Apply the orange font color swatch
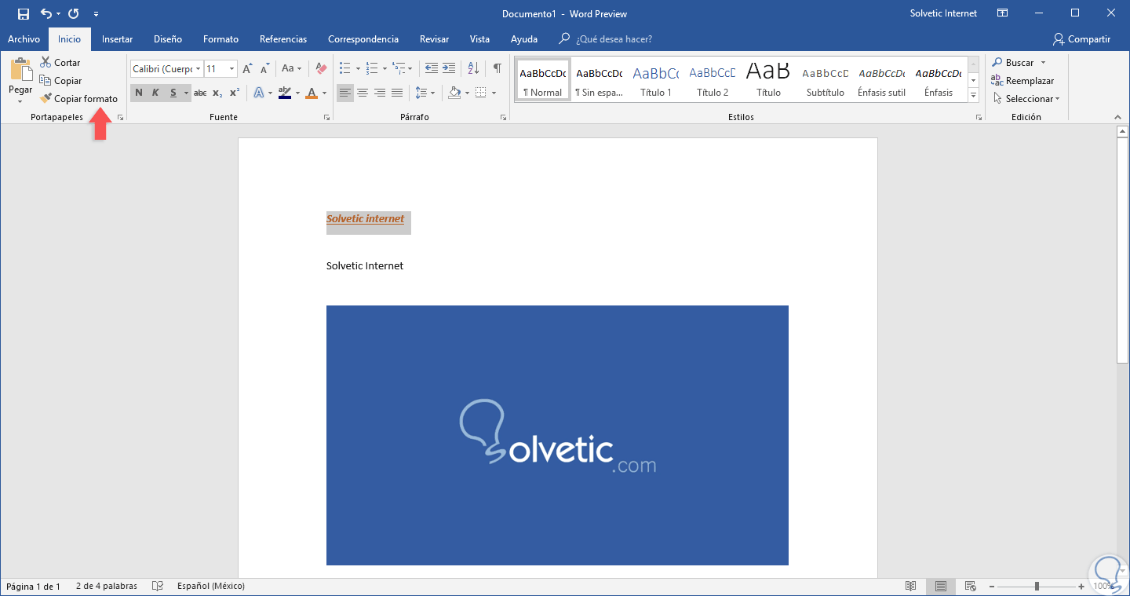This screenshot has width=1130, height=596. (312, 93)
